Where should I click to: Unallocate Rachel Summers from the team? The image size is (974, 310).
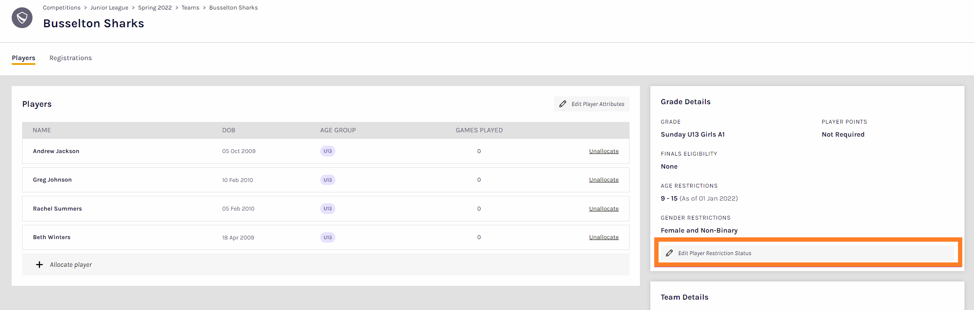tap(604, 209)
